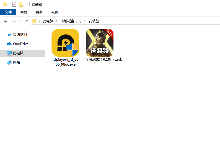Open the recent locations dropdown

click(x=21, y=21)
